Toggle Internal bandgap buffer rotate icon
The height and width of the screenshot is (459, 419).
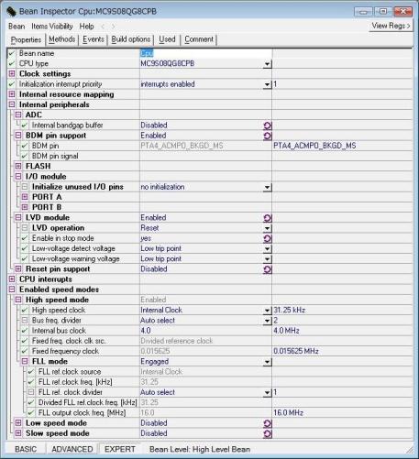(x=268, y=126)
